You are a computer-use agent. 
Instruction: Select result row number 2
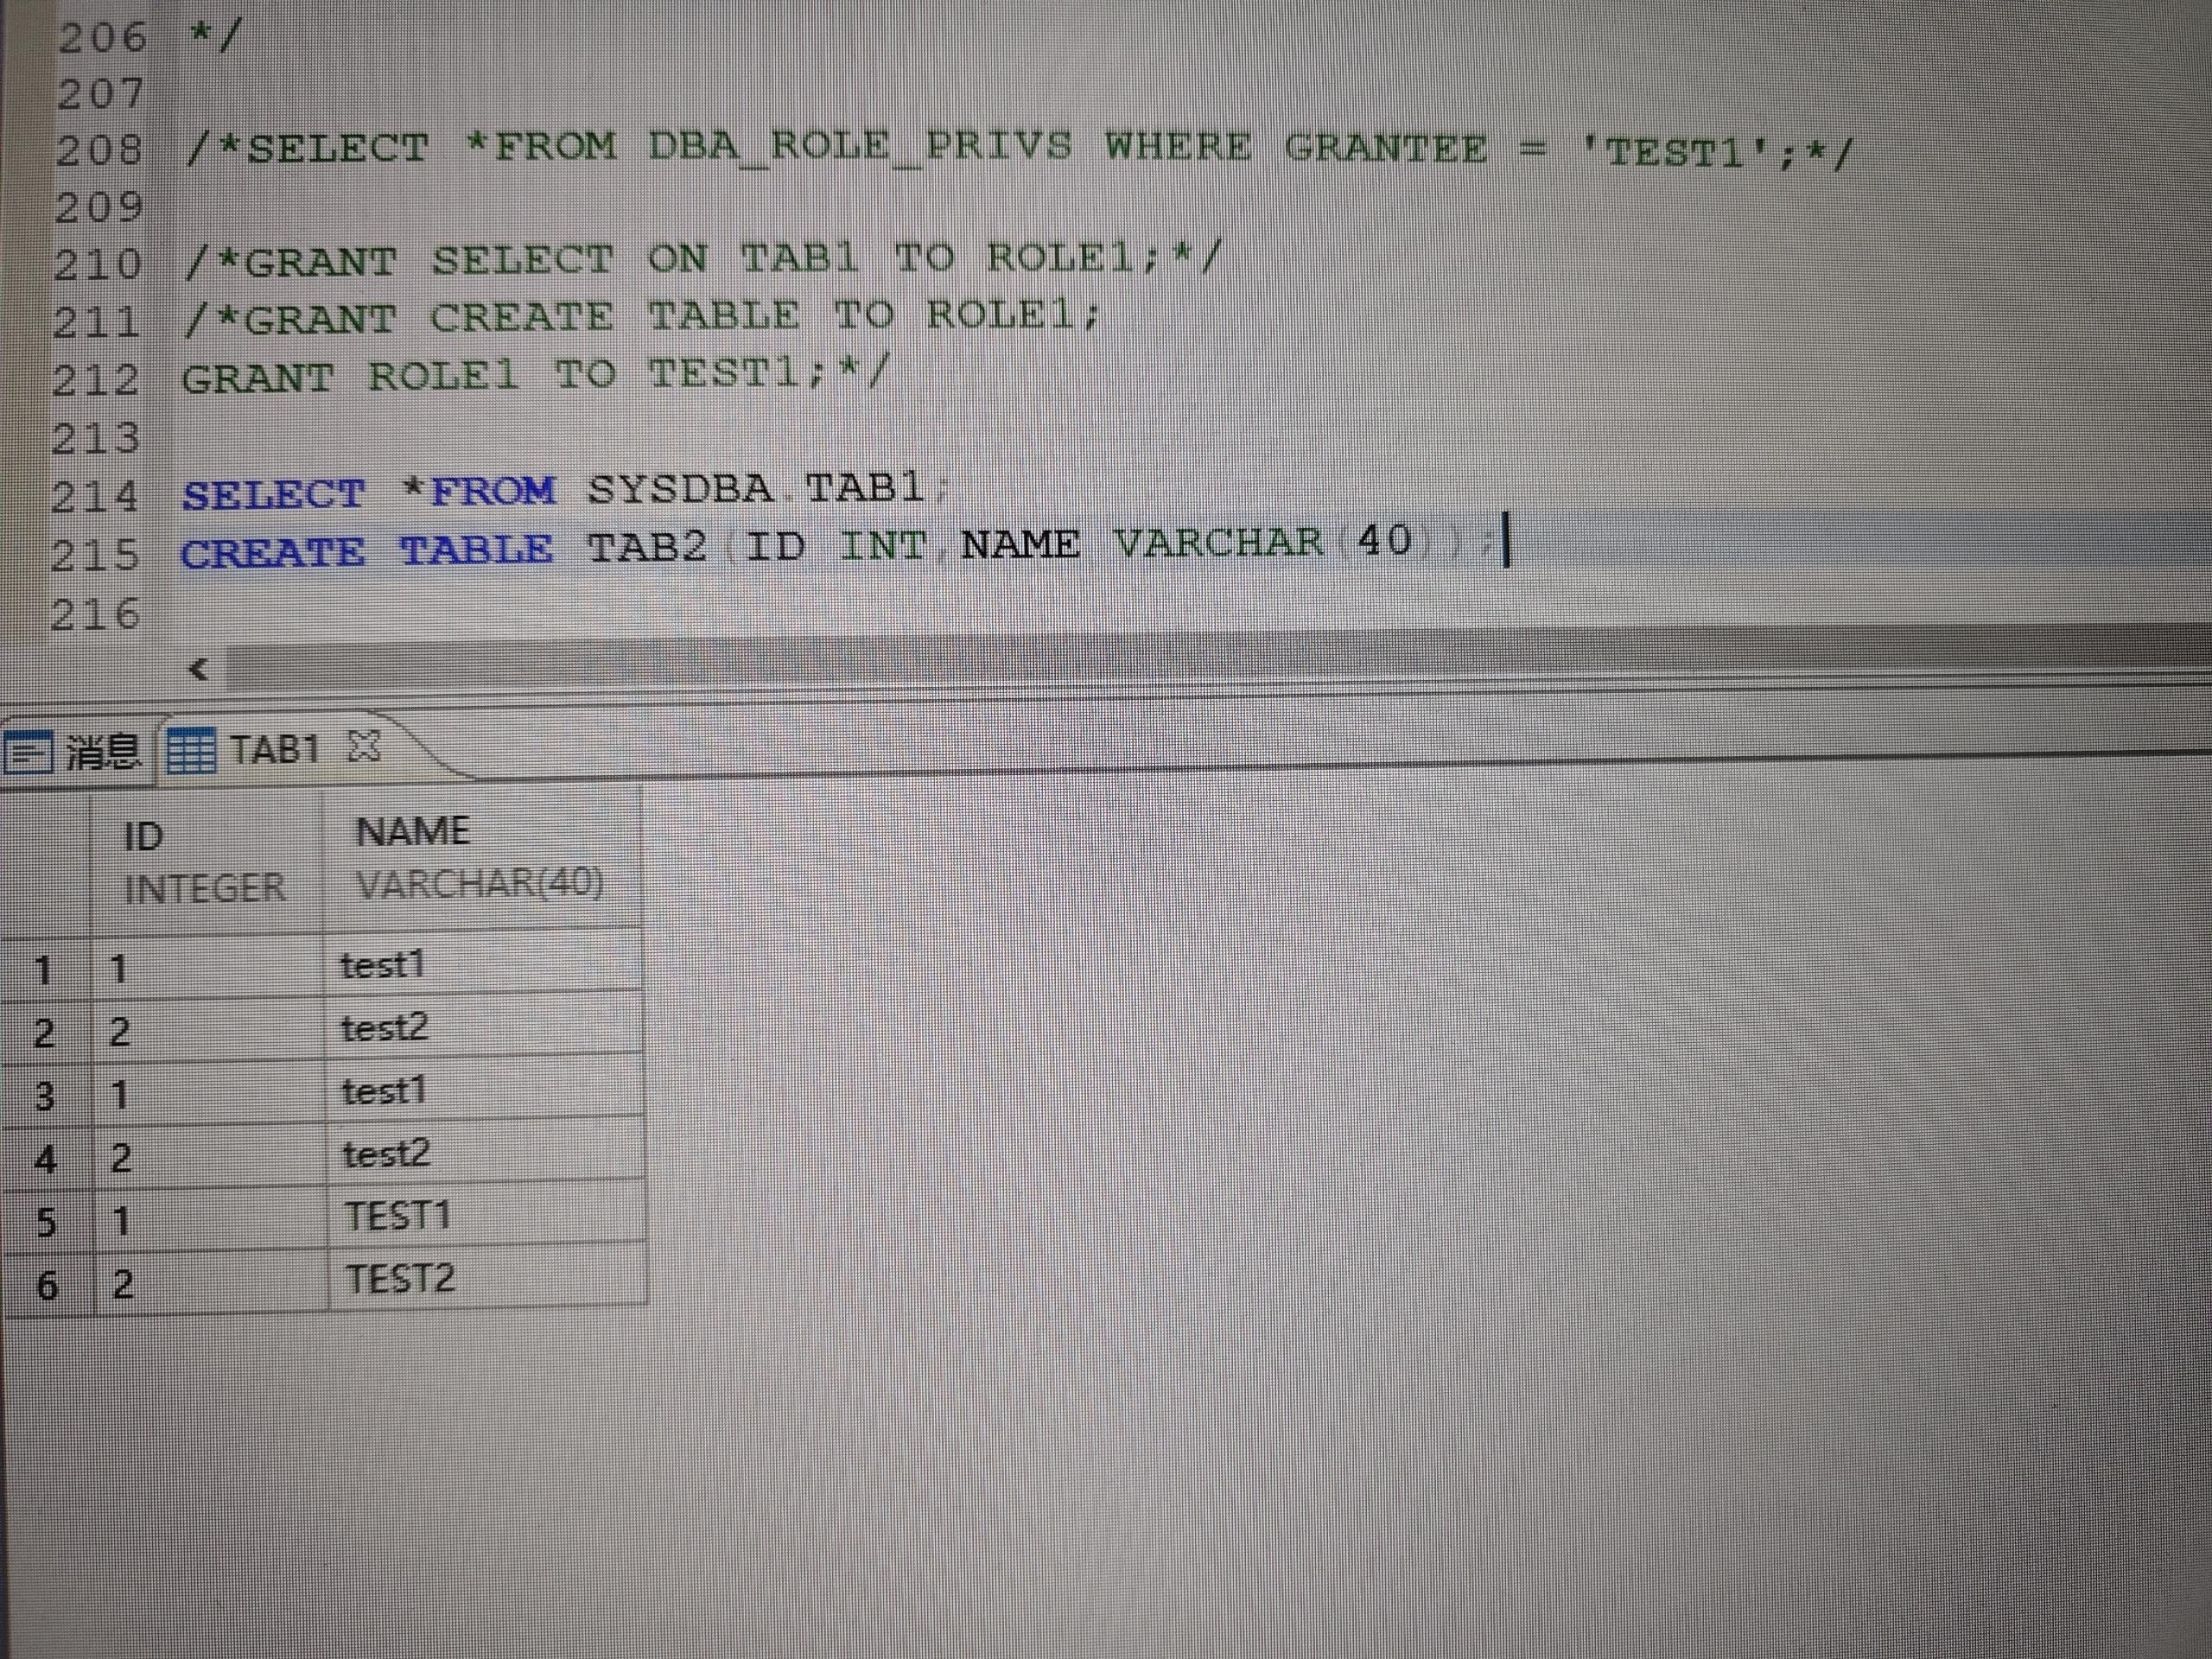(44, 1032)
